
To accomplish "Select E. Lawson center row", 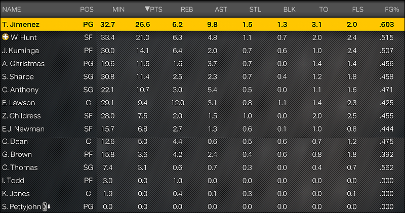I will 202,103.
